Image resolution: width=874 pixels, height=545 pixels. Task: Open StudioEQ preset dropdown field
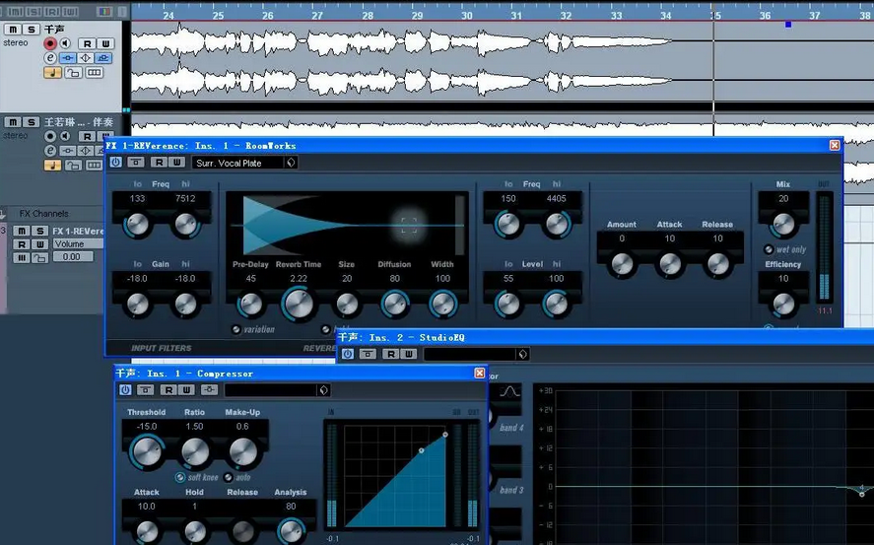pyautogui.click(x=470, y=355)
